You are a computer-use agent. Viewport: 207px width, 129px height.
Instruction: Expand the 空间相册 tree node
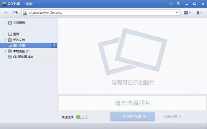[6, 23]
